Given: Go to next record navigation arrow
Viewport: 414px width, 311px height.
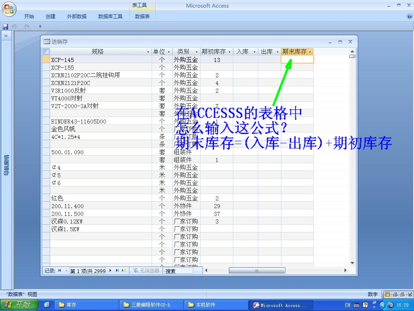Looking at the screenshot, I should coord(110,271).
